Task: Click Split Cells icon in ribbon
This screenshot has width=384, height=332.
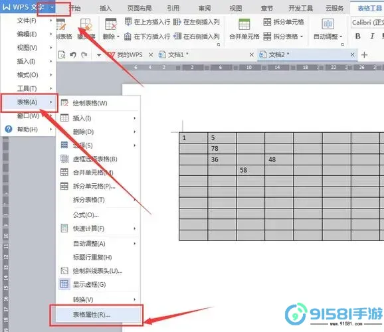Action: [267, 22]
